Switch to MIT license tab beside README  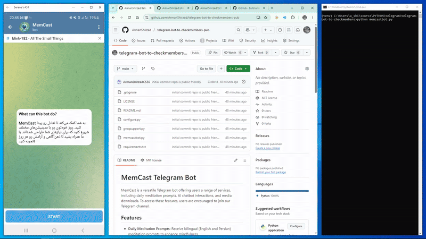151,160
